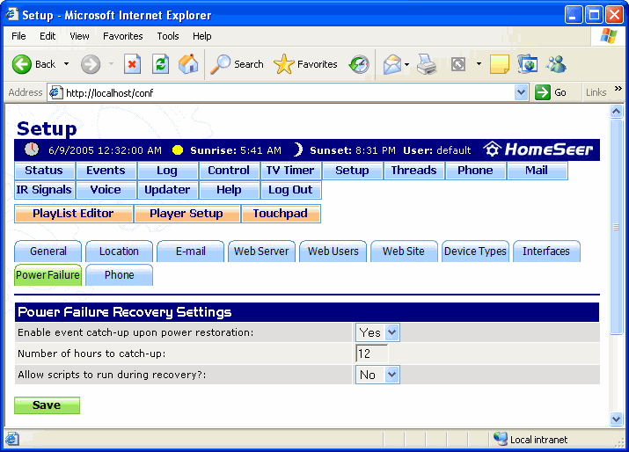This screenshot has height=452, width=629.
Task: Open the yellow note toolbar icon
Action: click(500, 64)
